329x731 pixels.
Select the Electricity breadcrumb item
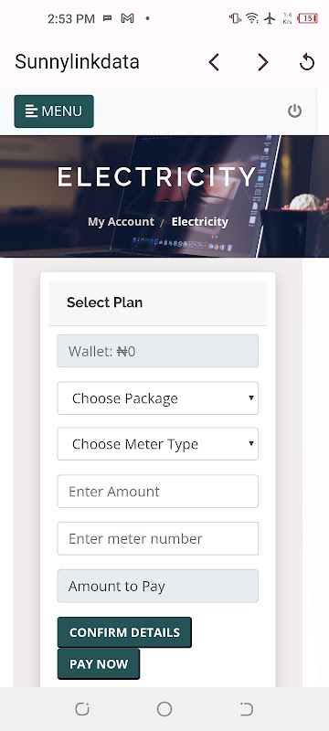[x=200, y=221]
